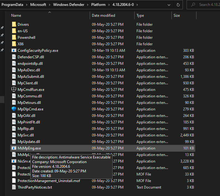
Task: Click the MpAsDesc.dll file icon
Action: [14, 70]
